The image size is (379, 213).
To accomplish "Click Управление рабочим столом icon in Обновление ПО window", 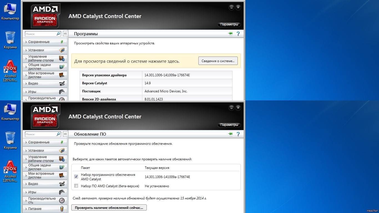I will click(x=62, y=159).
